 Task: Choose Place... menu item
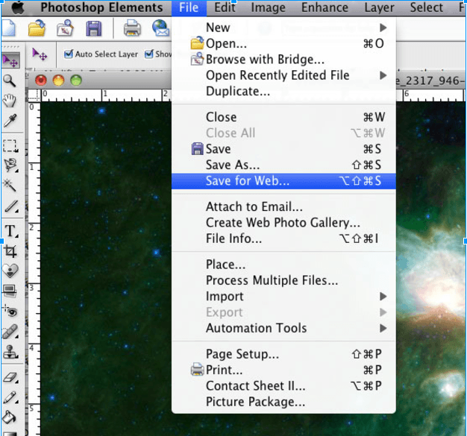click(x=283, y=265)
